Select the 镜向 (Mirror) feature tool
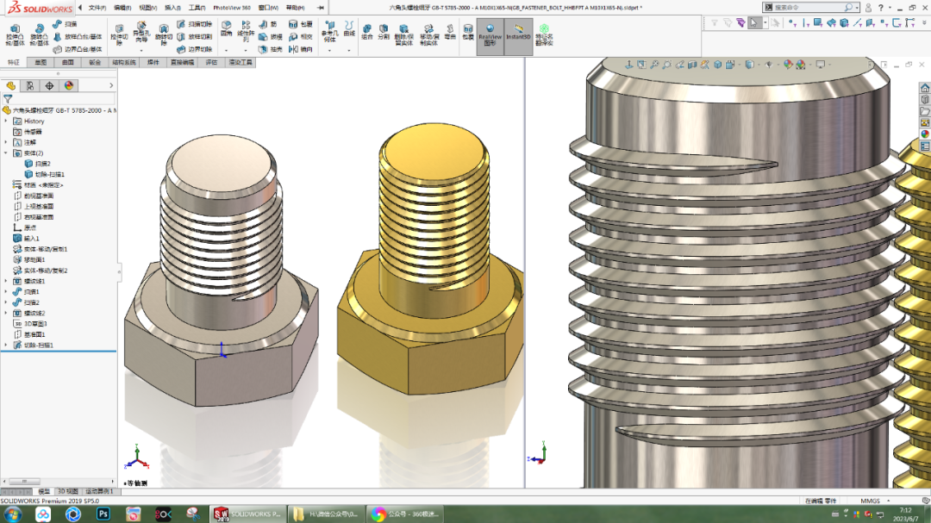 (292, 48)
